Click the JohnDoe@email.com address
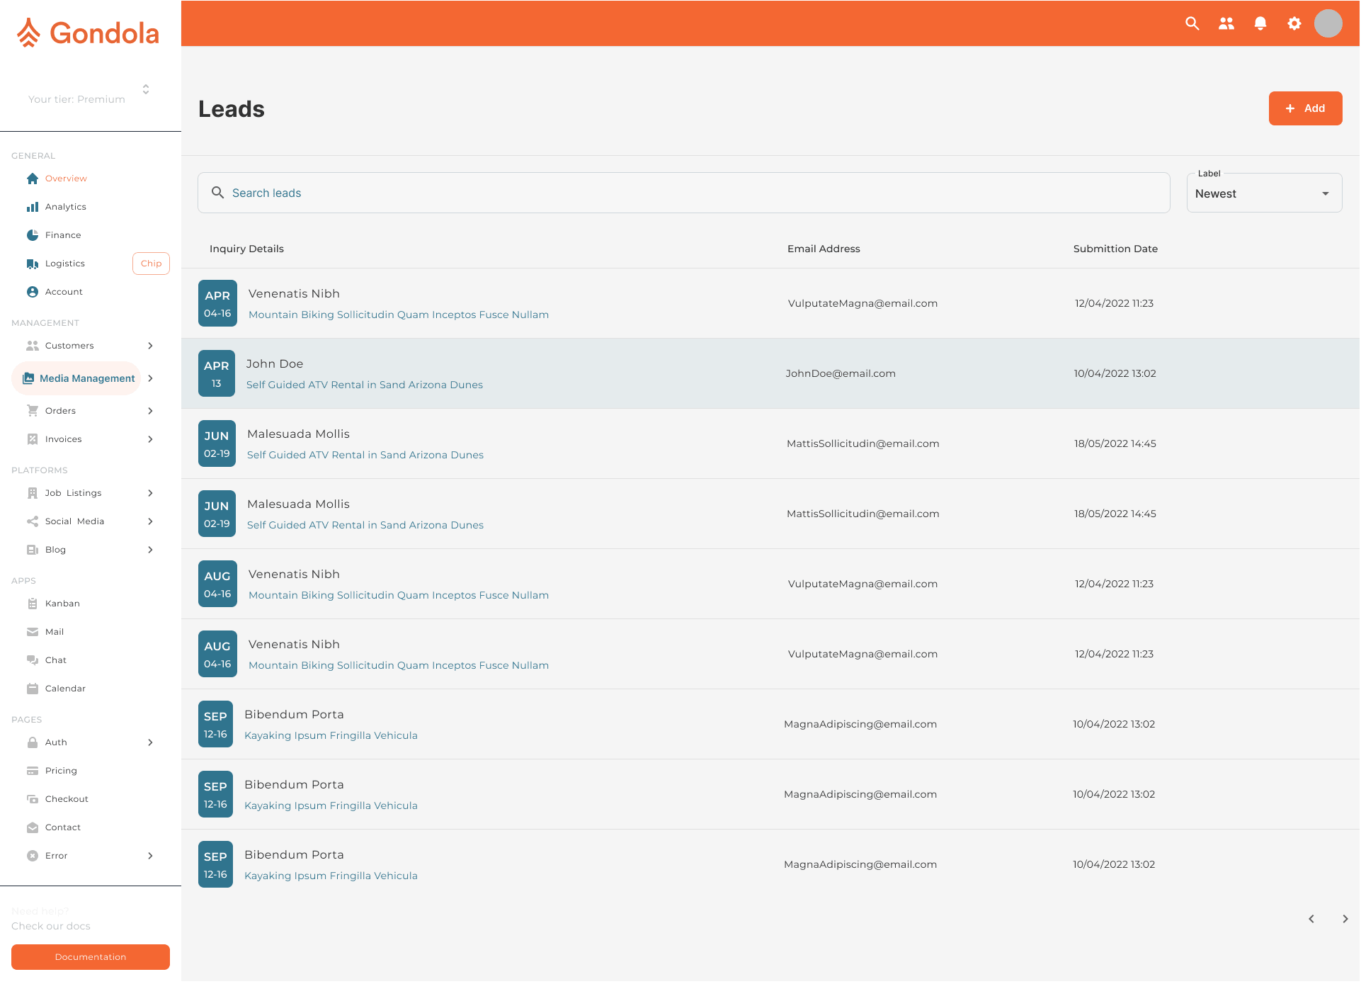The image size is (1361, 984). click(841, 373)
